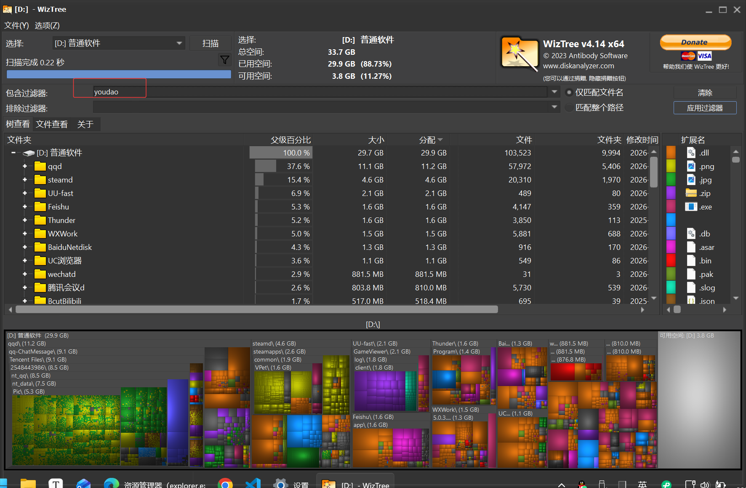This screenshot has height=488, width=746.
Task: Expand the WXWork folder node
Action: [25, 233]
